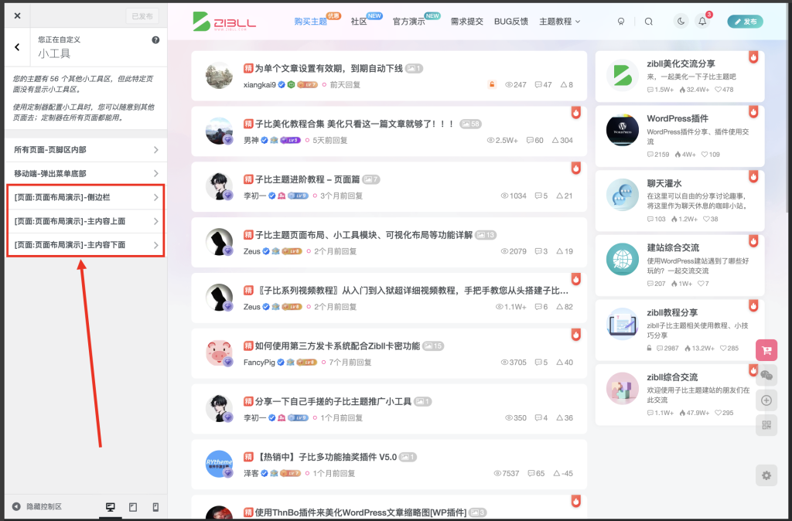Click 隐藏控制区 to hide controls
This screenshot has height=521, width=792.
(x=37, y=506)
